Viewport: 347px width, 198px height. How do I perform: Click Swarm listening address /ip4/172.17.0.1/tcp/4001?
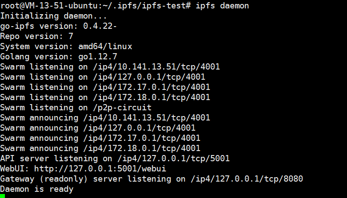pos(152,87)
